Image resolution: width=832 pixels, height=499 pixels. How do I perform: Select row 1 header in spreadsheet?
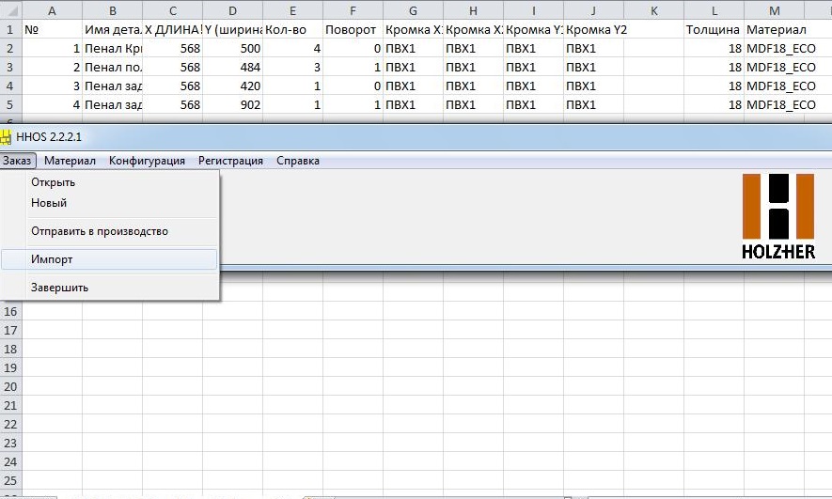(10, 30)
